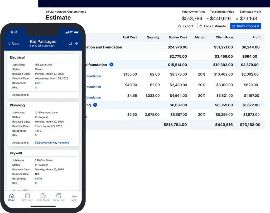This screenshot has height=213, width=270.
Task: Open search in the Bid Packages header
Action: [70, 43]
